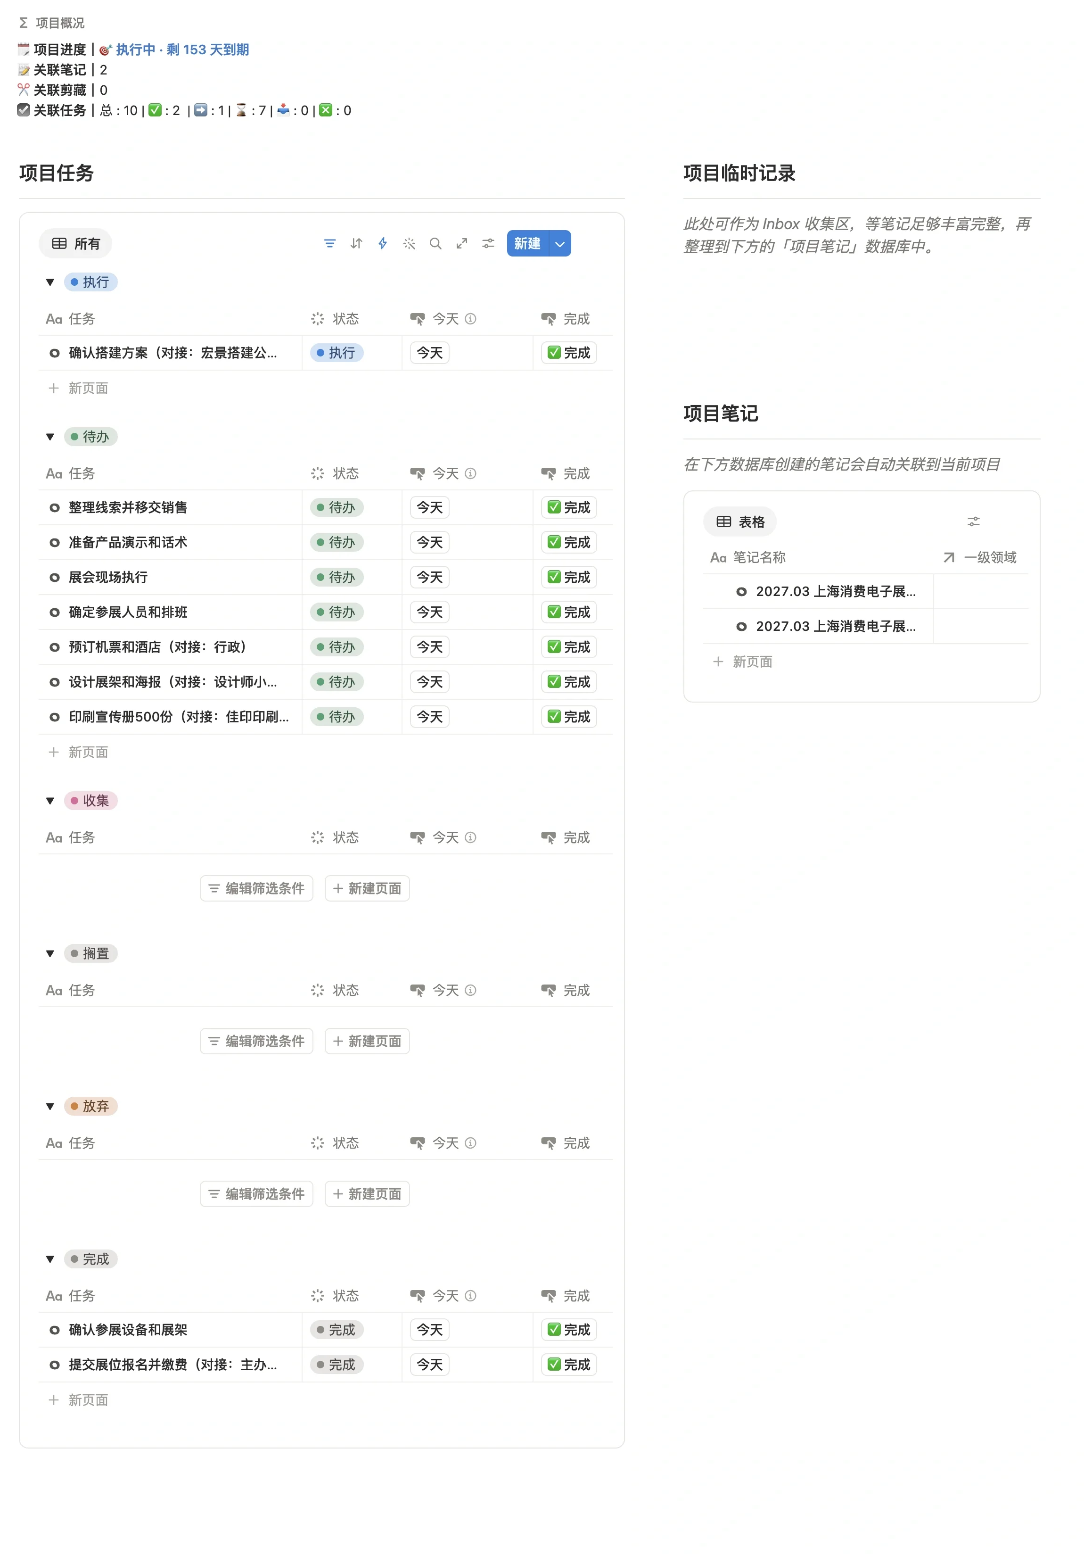Click 编辑筛选条件 in 放弃 group
The width and height of the screenshot is (1084, 1556).
(257, 1194)
